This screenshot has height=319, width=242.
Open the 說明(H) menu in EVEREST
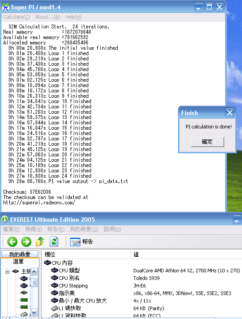(112, 229)
